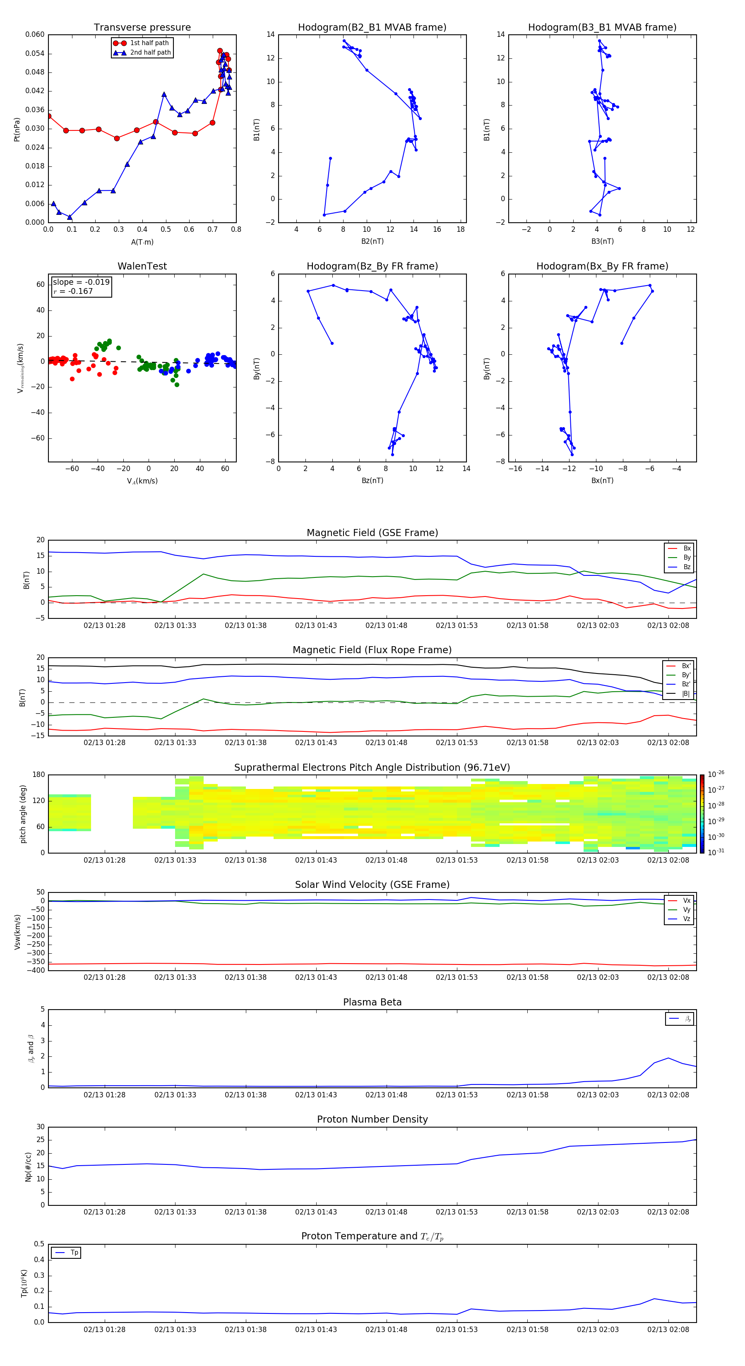The width and height of the screenshot is (745, 1366).
Task: Click 'Solar Wind Velocity (GSE Frame)' title
Action: click(x=372, y=885)
